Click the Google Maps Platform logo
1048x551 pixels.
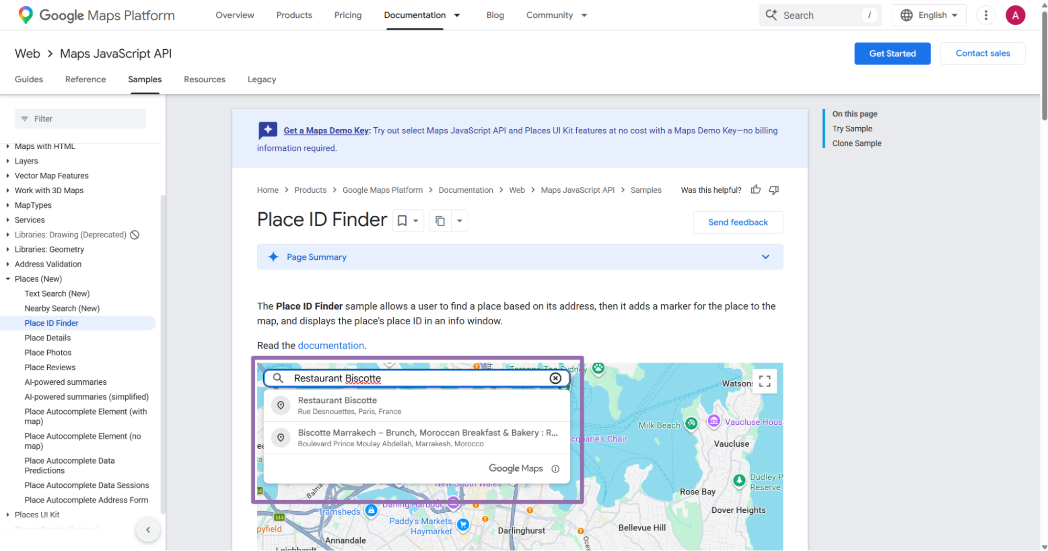click(96, 15)
